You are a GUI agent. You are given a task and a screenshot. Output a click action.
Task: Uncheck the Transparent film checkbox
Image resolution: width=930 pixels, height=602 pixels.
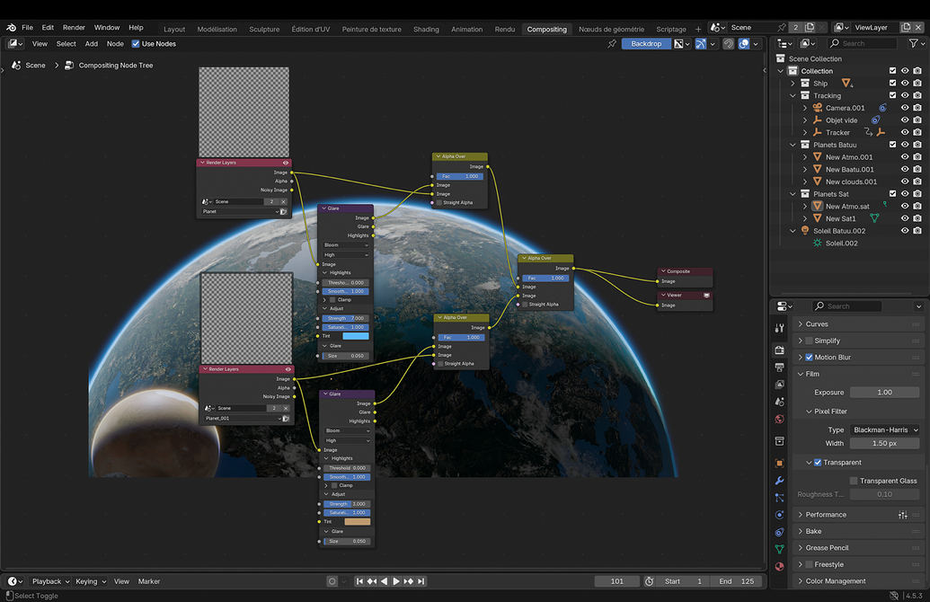(x=818, y=463)
